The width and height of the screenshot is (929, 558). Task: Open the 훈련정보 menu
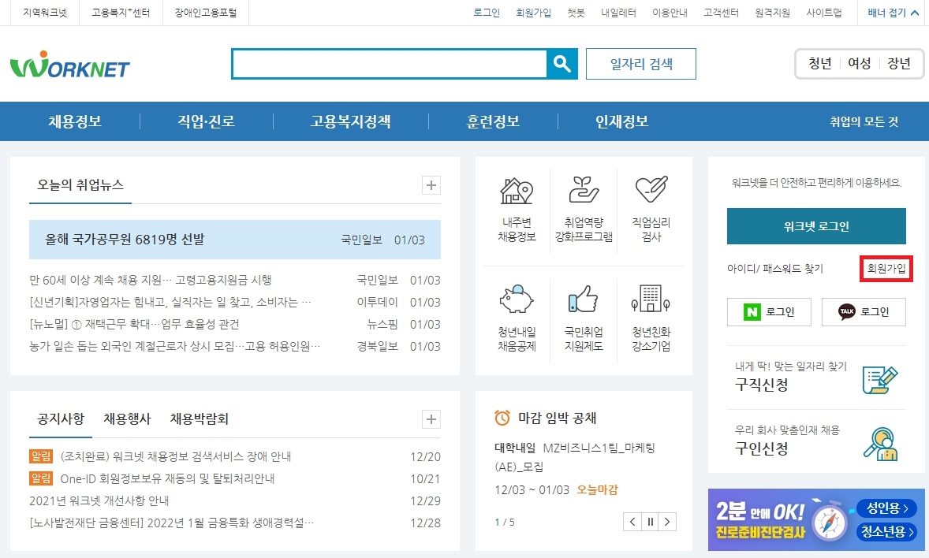click(x=493, y=121)
